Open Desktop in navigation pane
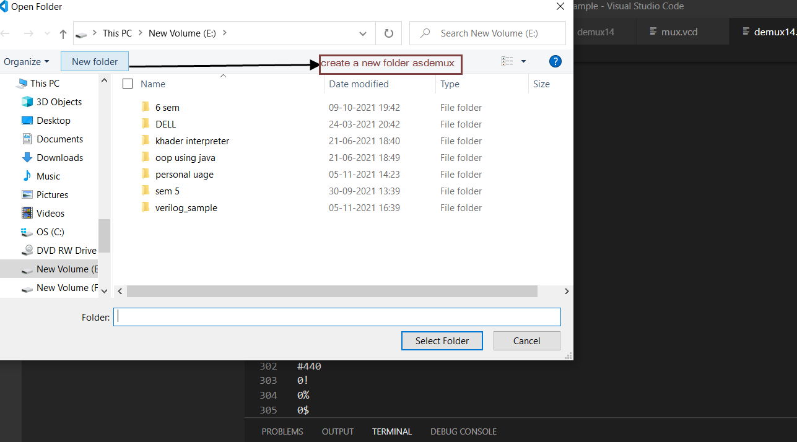Screen dimensions: 797x442 tap(53, 120)
